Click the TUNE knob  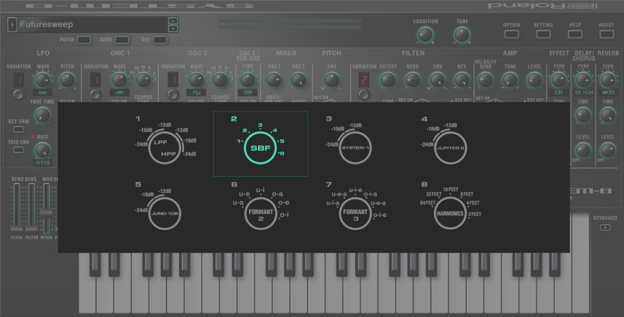462,35
